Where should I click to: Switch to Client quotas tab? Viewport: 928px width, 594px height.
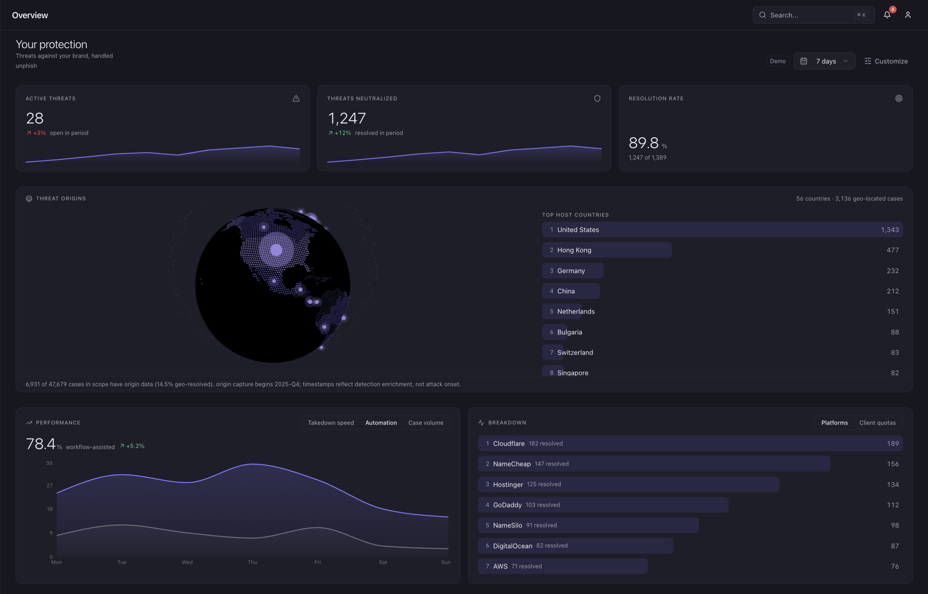click(x=877, y=423)
